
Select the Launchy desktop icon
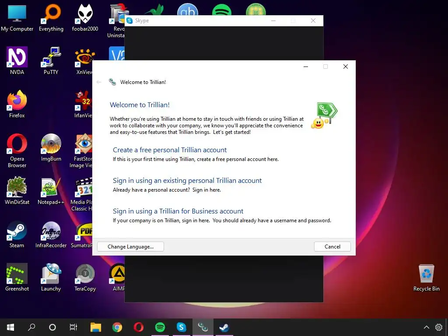(x=51, y=277)
